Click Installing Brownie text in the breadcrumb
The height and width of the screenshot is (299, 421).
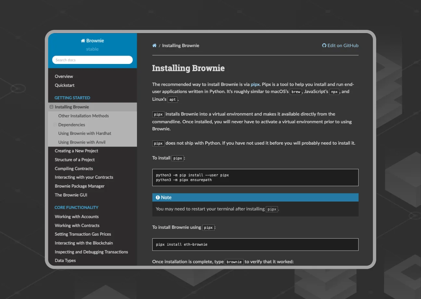click(x=181, y=45)
